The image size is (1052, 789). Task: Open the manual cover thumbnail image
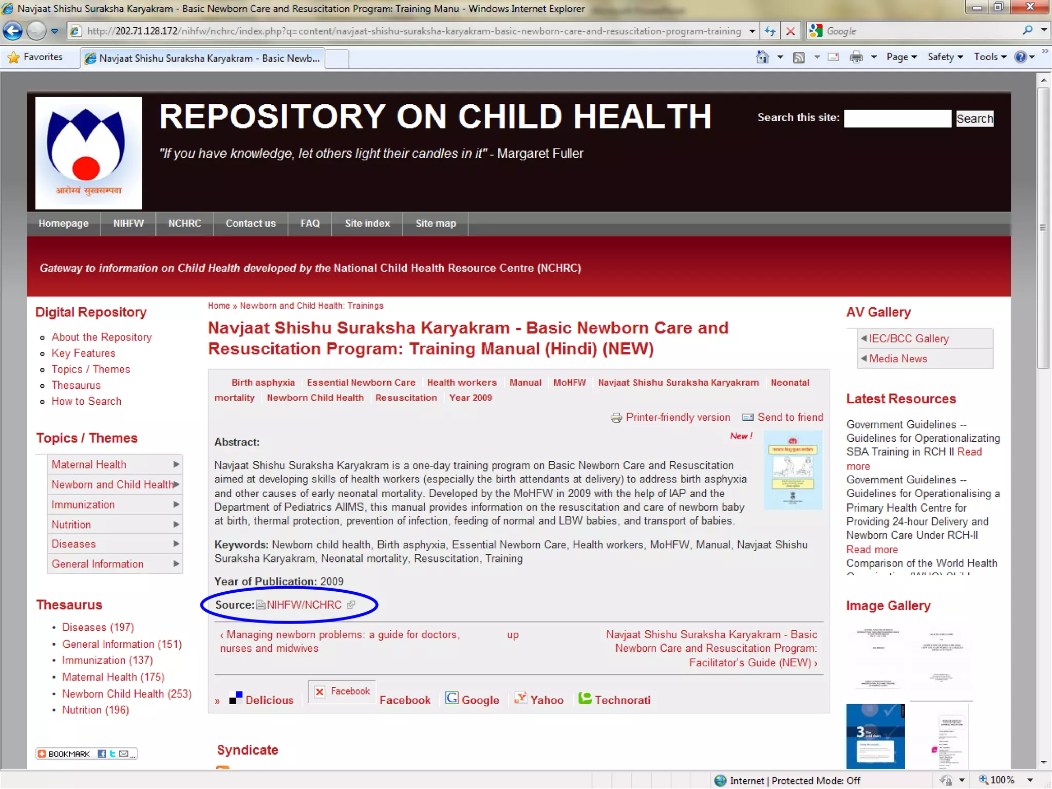tap(793, 469)
